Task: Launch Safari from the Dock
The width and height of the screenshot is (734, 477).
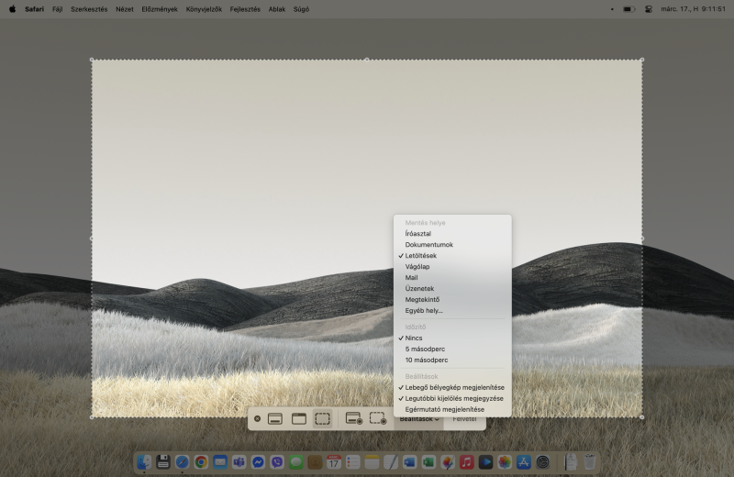Action: pyautogui.click(x=182, y=462)
